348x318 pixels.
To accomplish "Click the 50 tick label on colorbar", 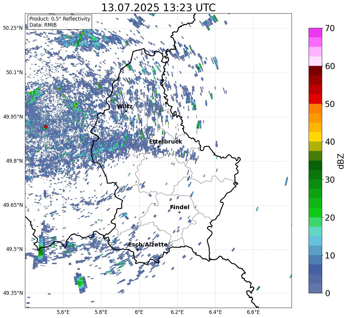I will click(330, 104).
